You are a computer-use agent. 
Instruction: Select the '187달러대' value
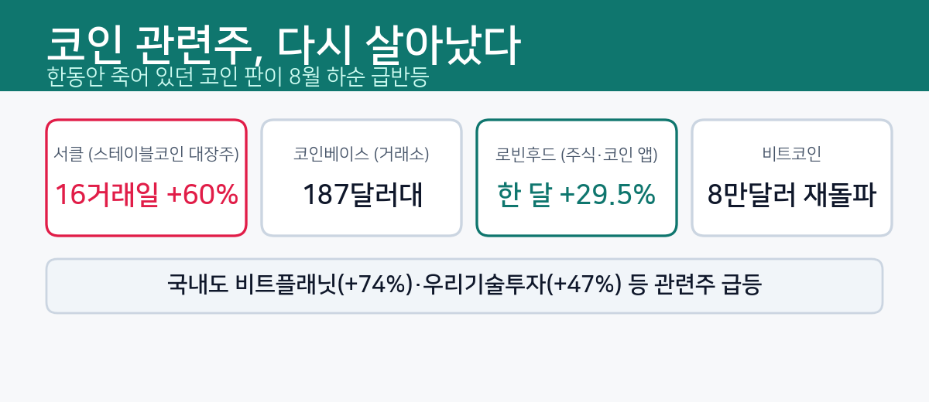362,195
